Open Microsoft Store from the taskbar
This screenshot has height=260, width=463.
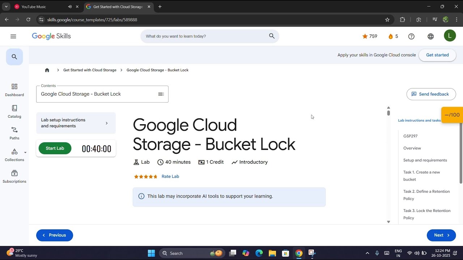pos(285,253)
